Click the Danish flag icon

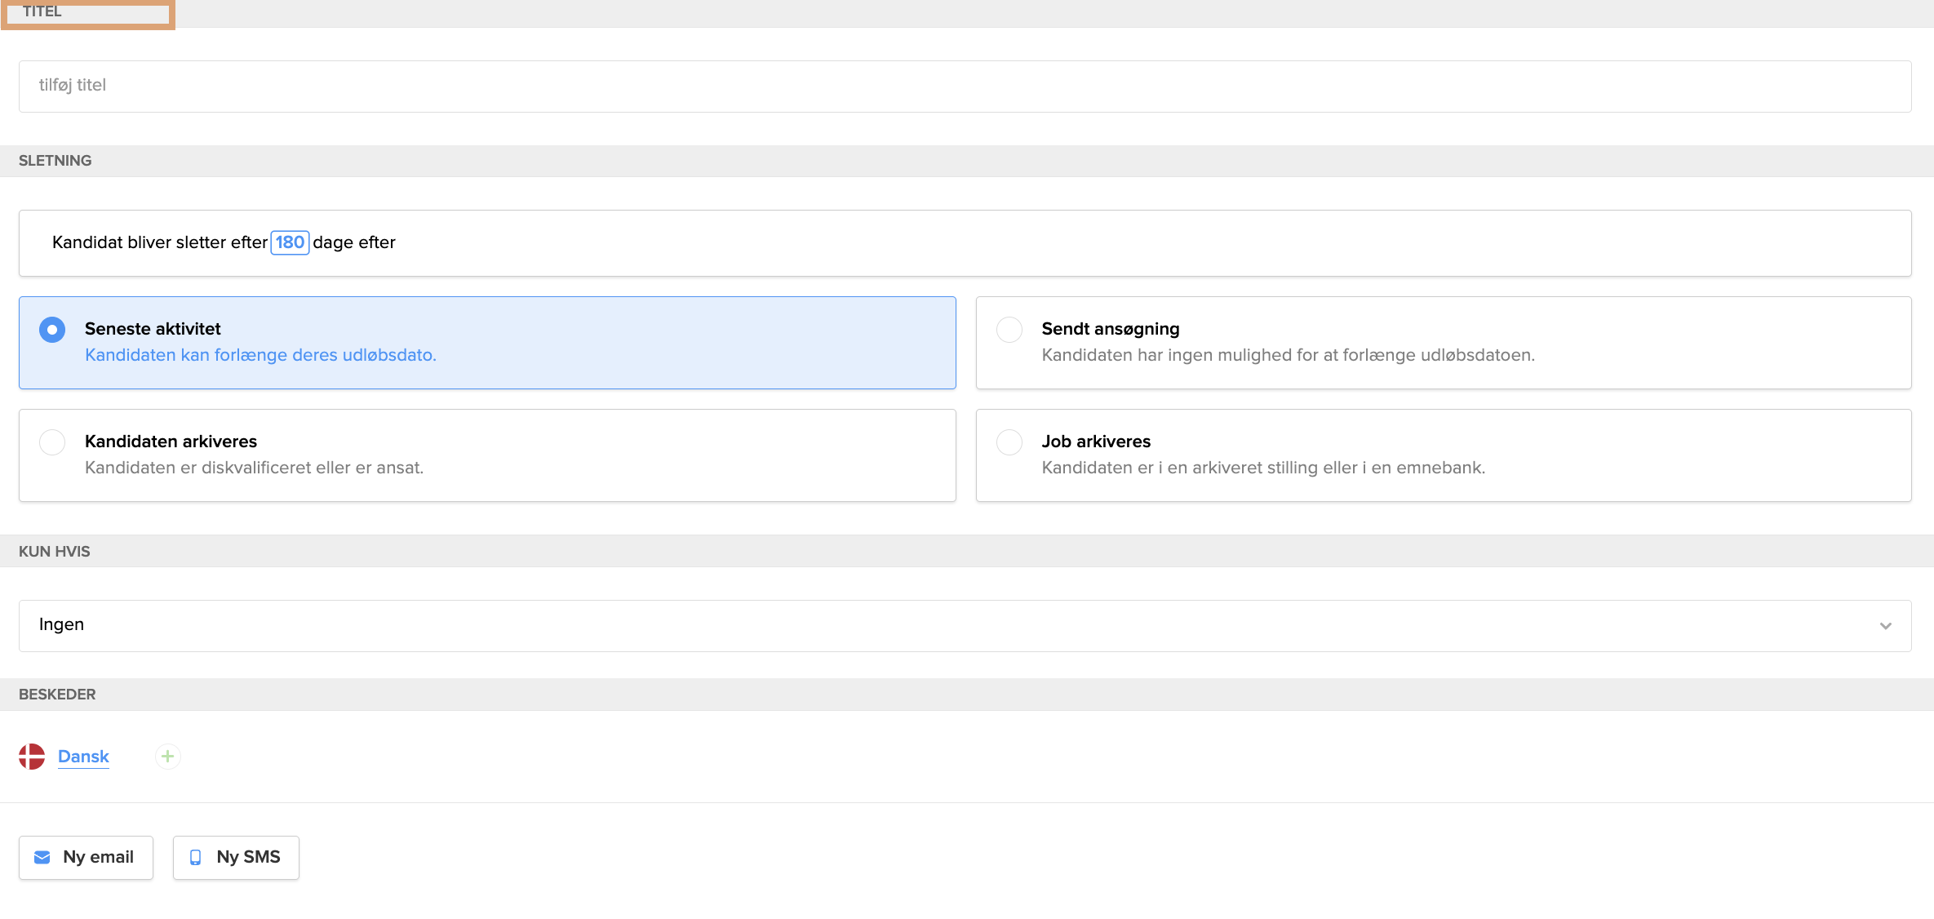point(32,757)
